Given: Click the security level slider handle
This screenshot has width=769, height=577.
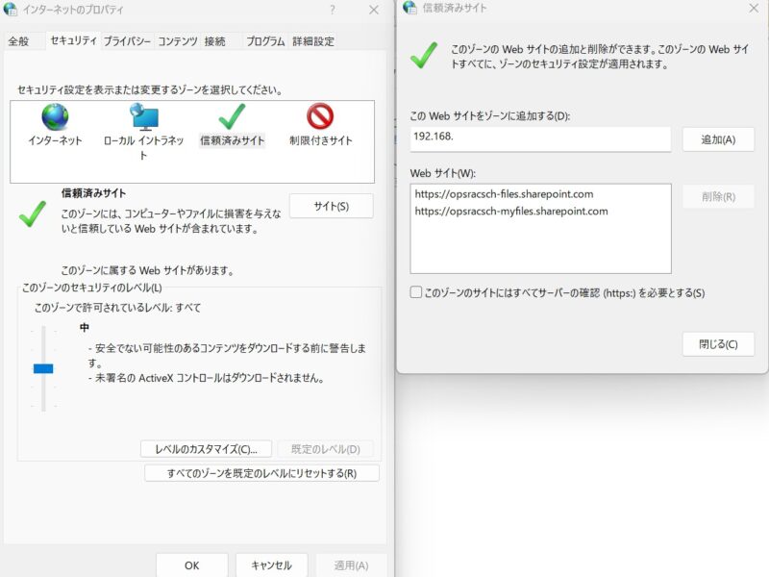Looking at the screenshot, I should 43,368.
